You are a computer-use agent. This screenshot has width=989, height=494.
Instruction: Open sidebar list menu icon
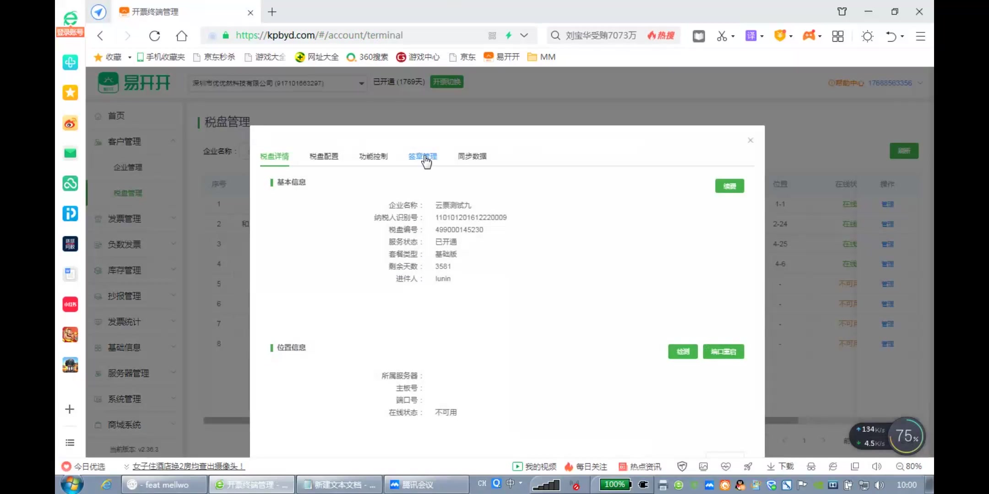click(x=70, y=442)
